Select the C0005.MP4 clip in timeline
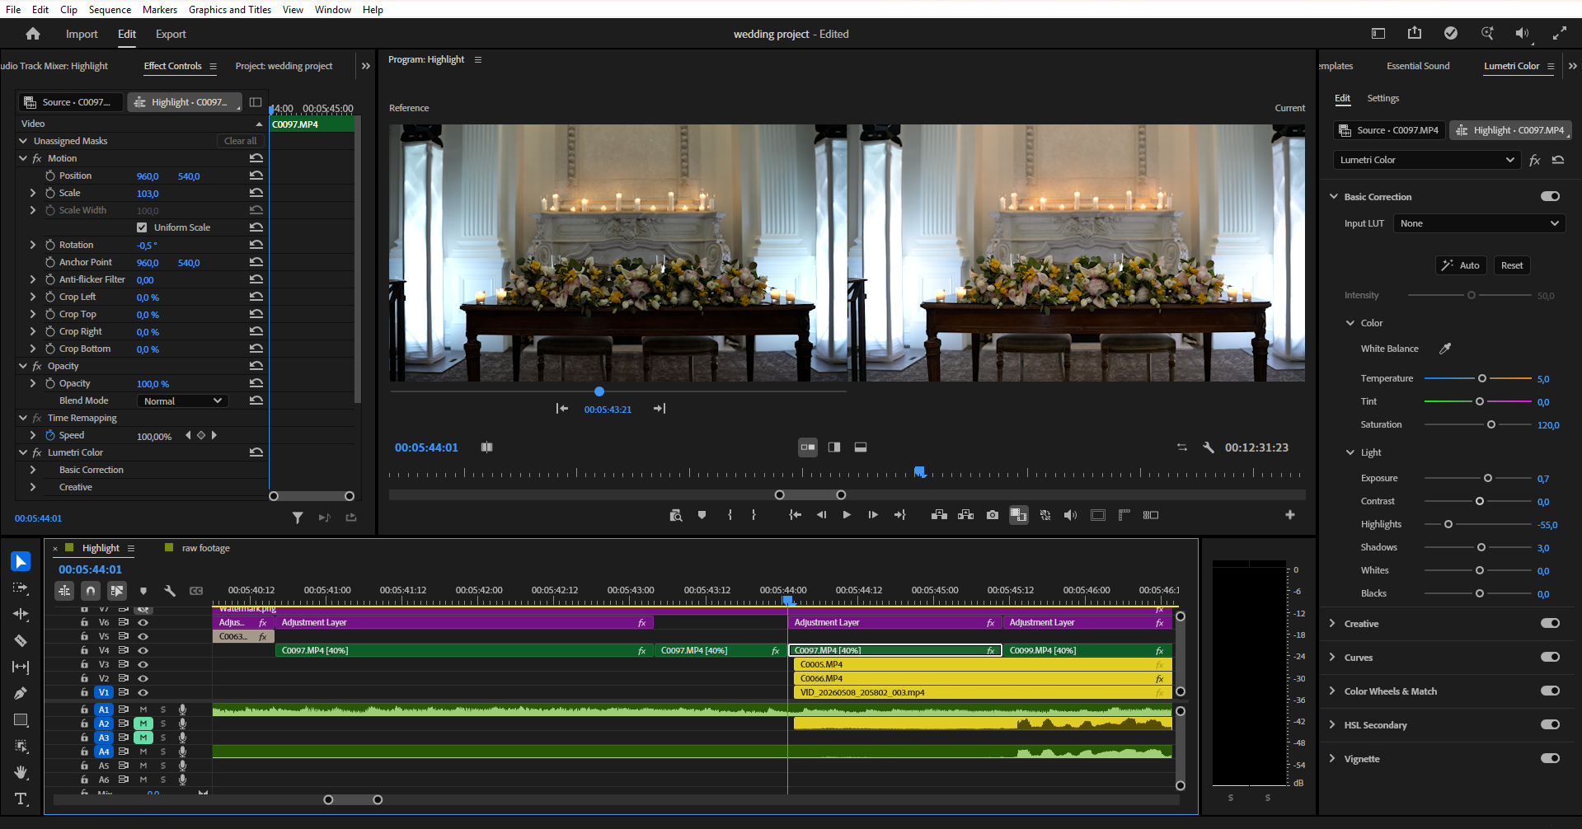 coord(983,664)
